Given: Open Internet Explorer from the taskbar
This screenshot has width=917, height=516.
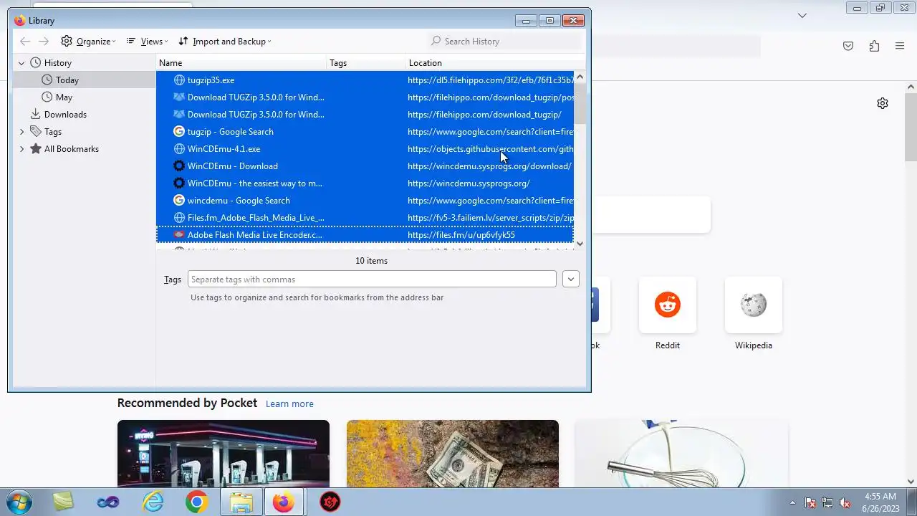Looking at the screenshot, I should 153,502.
